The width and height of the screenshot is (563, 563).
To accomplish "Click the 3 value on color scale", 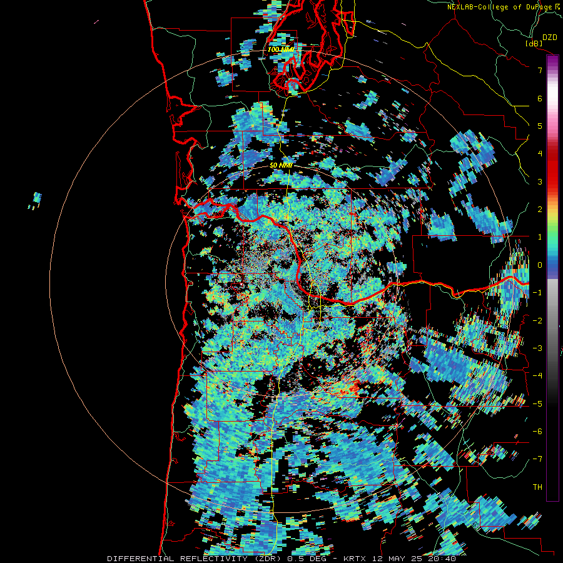I will click(x=540, y=181).
